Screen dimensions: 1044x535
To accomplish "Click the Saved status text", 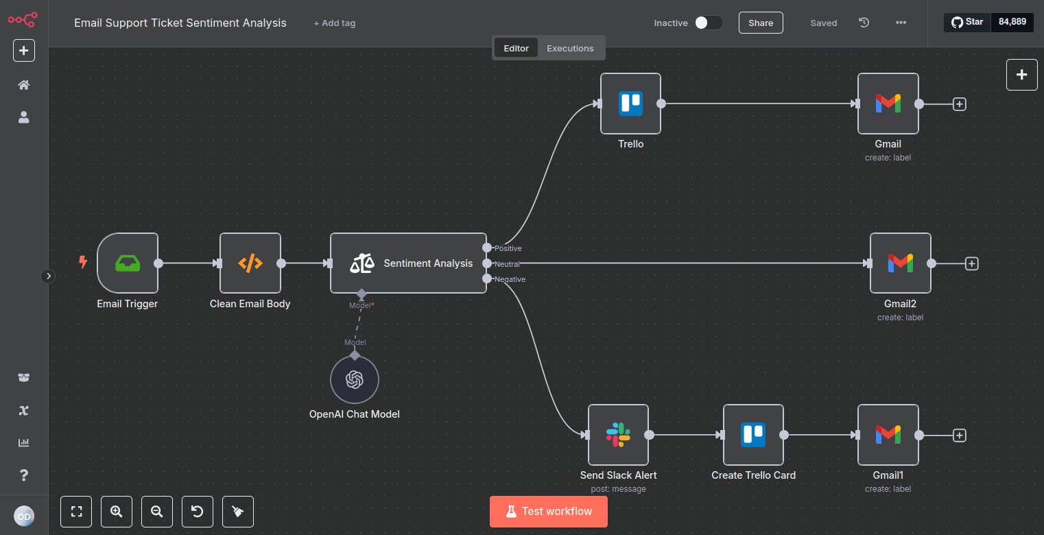I will 824,23.
